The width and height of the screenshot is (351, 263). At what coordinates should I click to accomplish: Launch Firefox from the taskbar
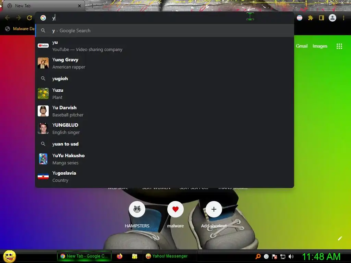pyautogui.click(x=120, y=256)
